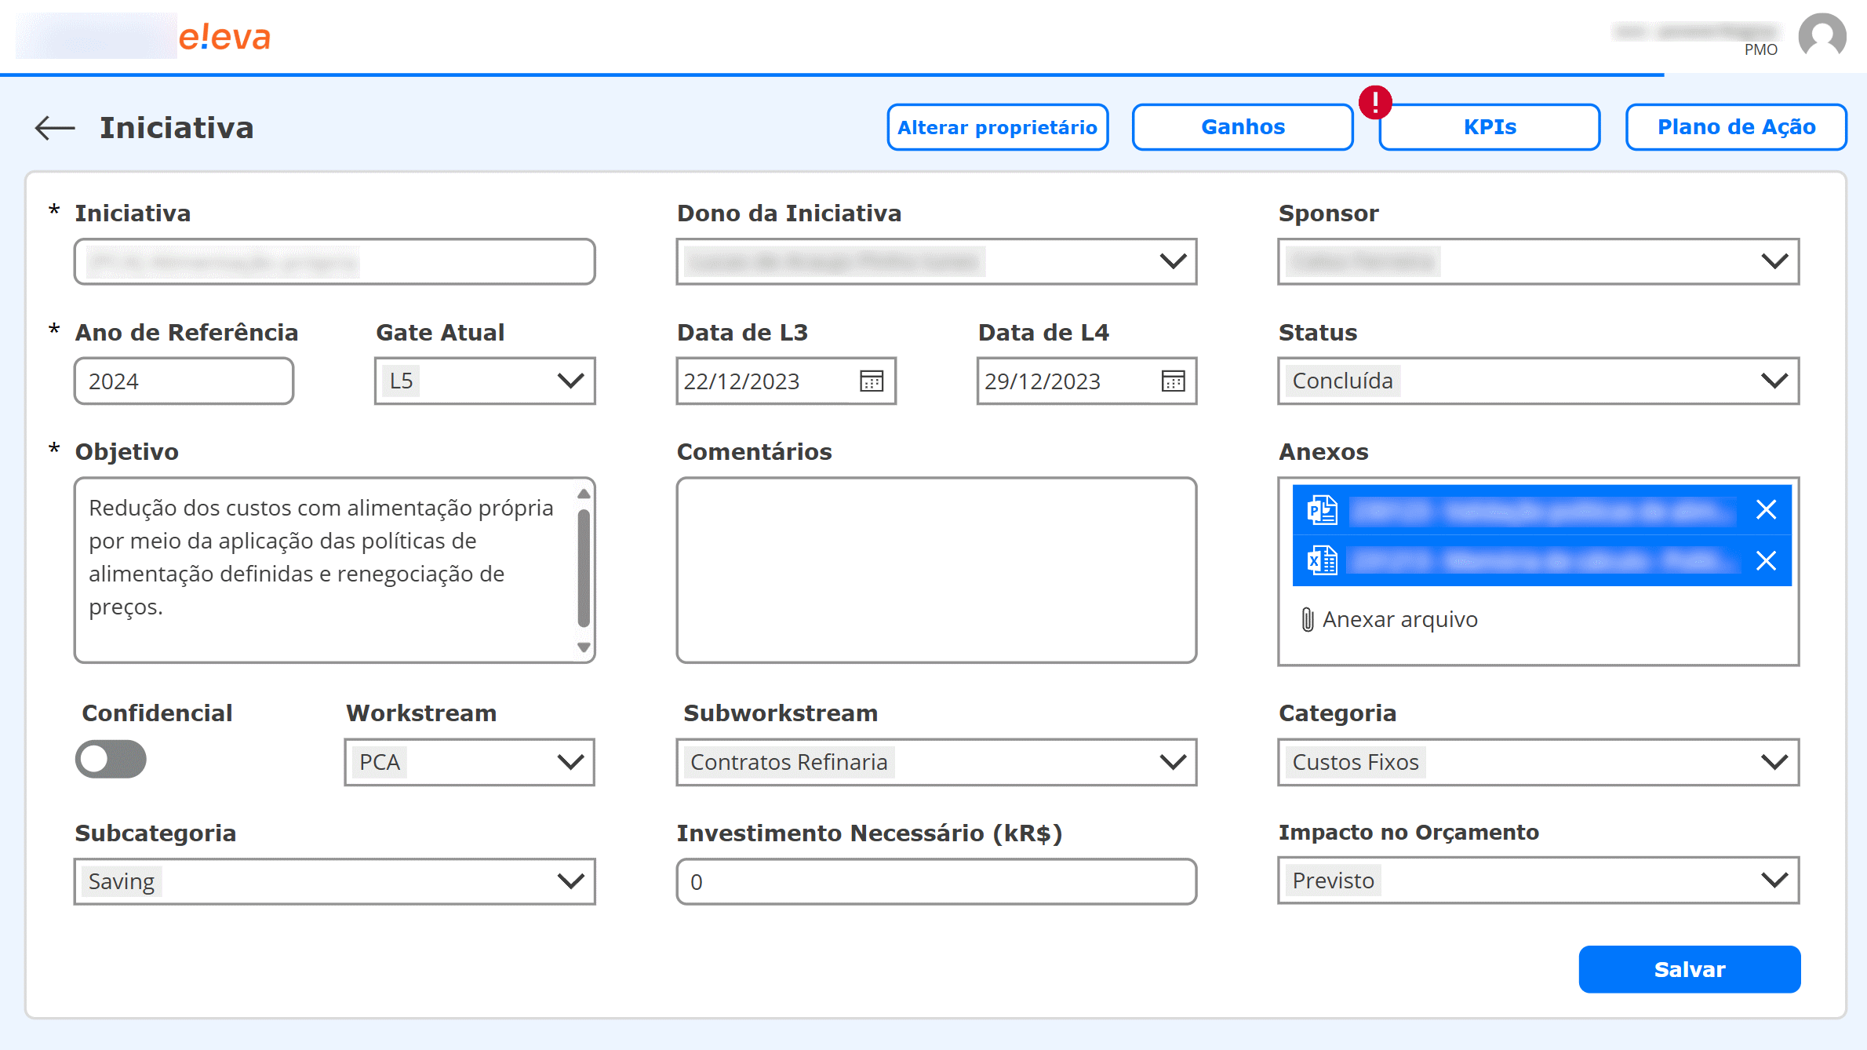This screenshot has width=1867, height=1050.
Task: Open the Data de L3 calendar picker
Action: coord(871,381)
